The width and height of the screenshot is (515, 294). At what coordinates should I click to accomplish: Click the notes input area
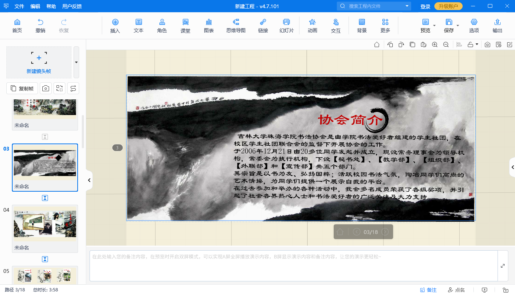(294, 266)
